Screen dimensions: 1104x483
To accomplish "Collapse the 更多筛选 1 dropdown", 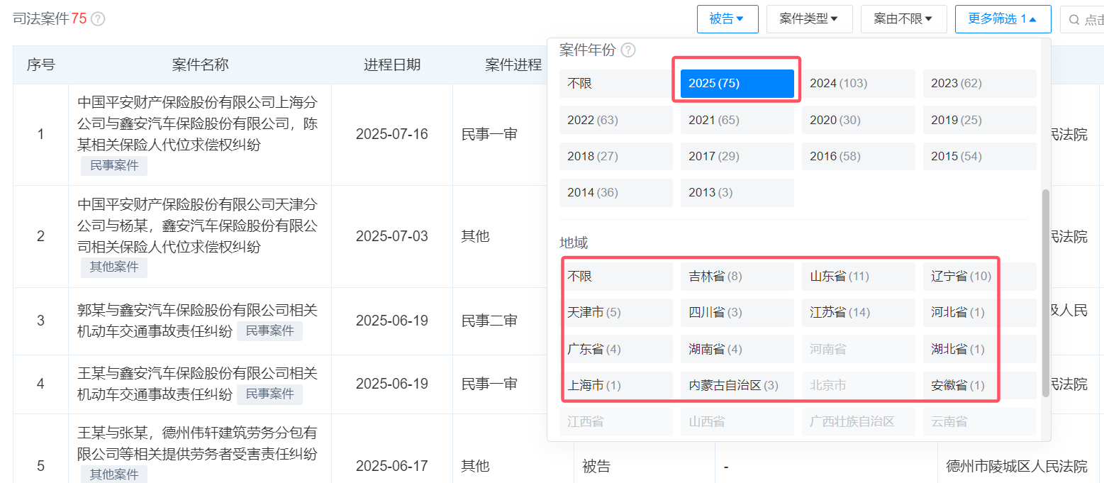I will (x=1003, y=19).
